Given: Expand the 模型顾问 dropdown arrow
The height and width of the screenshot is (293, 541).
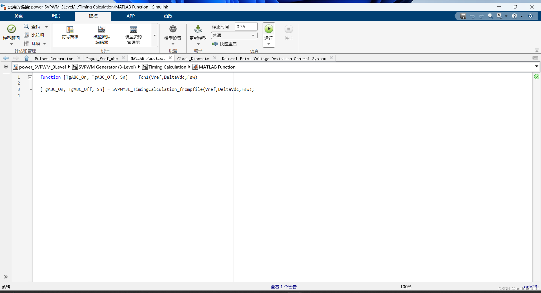Looking at the screenshot, I should [12, 44].
